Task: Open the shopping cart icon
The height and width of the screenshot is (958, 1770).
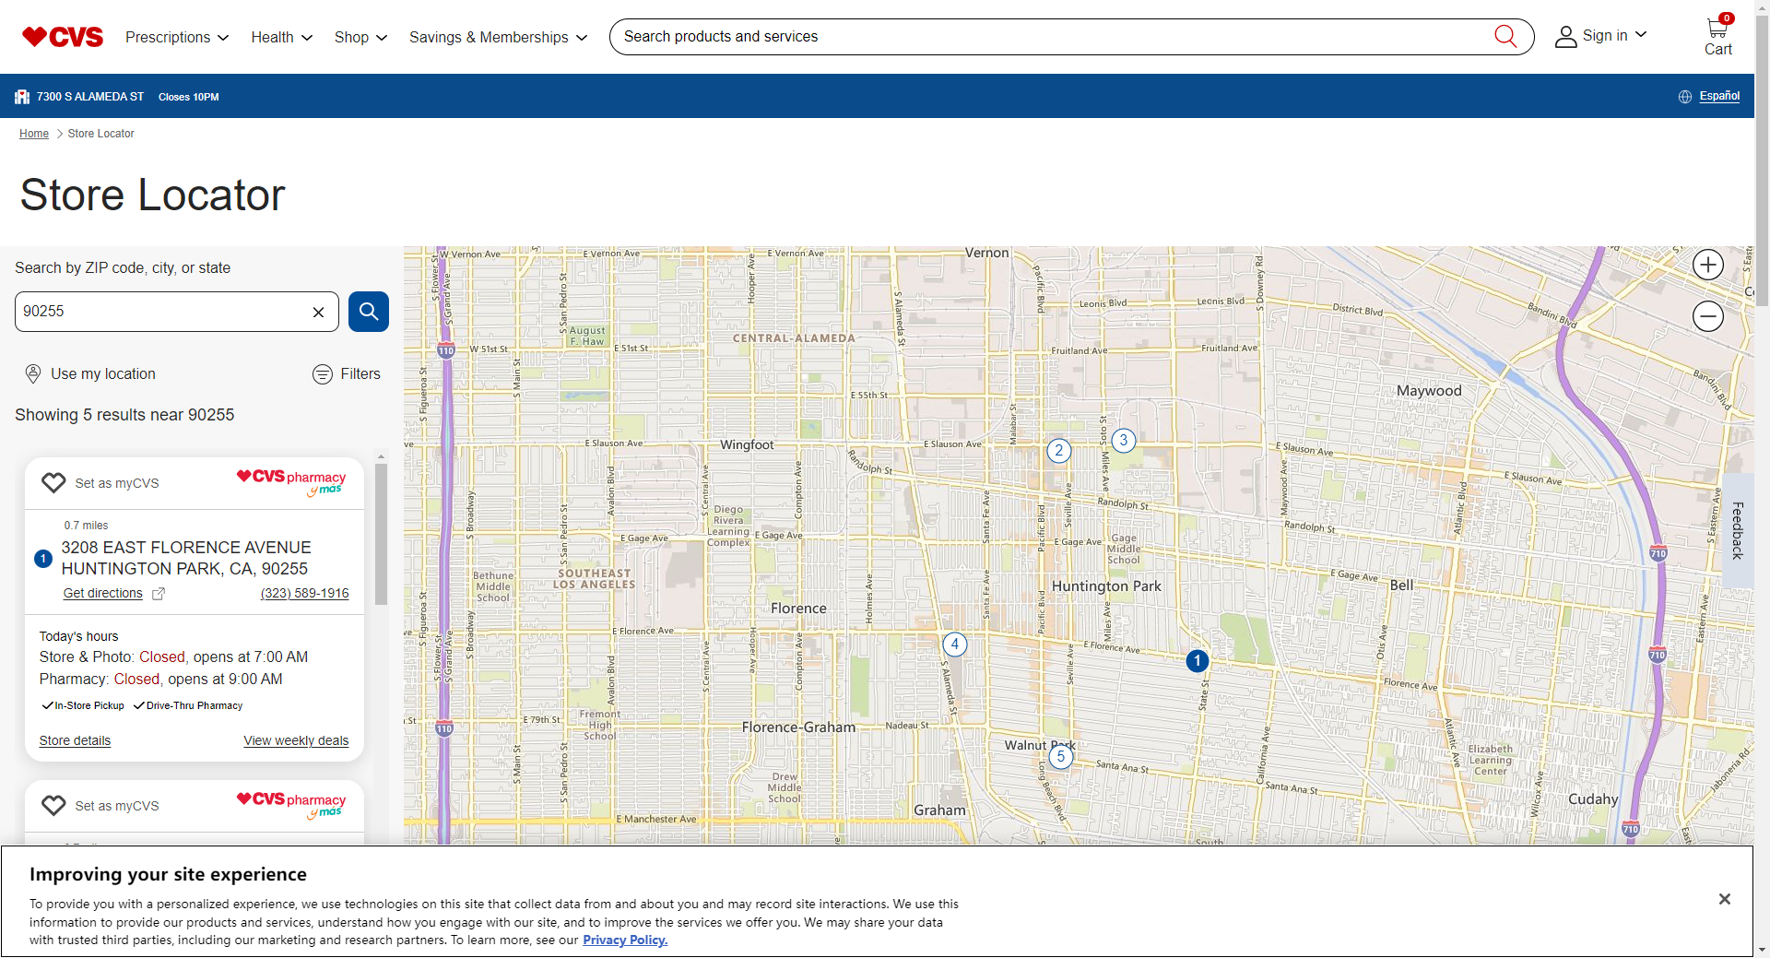Action: point(1717,27)
